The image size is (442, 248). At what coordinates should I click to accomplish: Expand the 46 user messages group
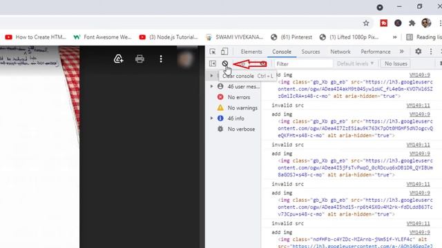[211, 86]
